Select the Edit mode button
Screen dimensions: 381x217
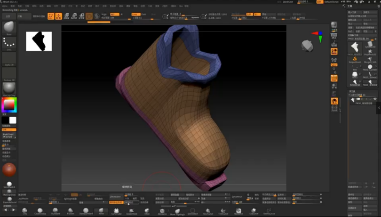(x=51, y=16)
